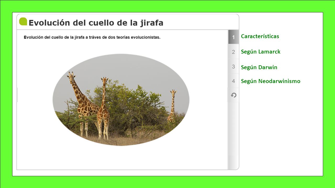The image size is (335, 188).
Task: Click the "Según Neodarwinismo" label
Action: tap(271, 81)
